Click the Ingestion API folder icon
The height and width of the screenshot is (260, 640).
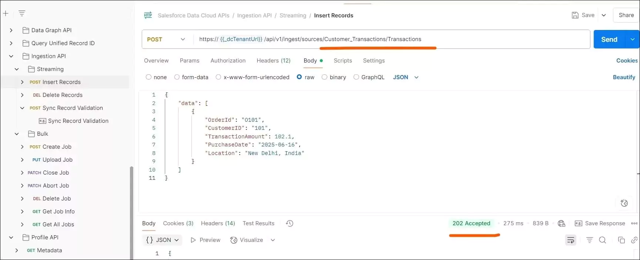(26, 56)
